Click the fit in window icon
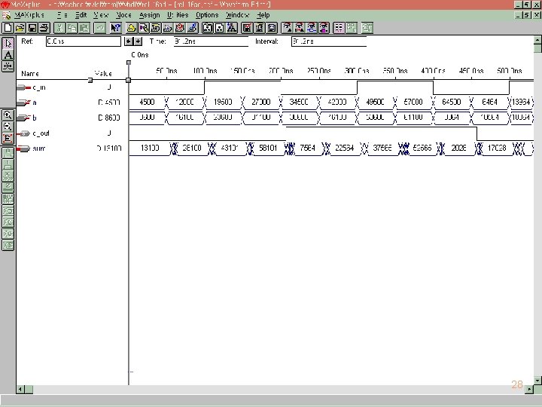Image resolution: width=542 pixels, height=407 pixels. (x=8, y=138)
